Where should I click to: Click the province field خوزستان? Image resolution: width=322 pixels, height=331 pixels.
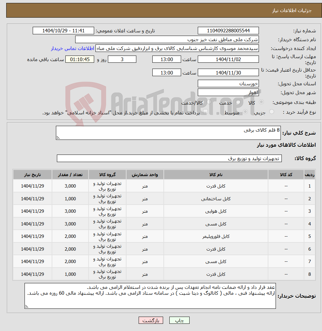click(x=228, y=84)
